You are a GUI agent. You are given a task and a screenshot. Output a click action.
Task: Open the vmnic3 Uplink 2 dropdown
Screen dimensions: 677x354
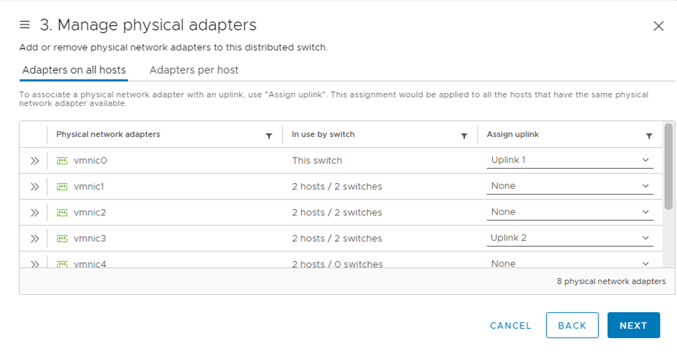click(x=570, y=238)
